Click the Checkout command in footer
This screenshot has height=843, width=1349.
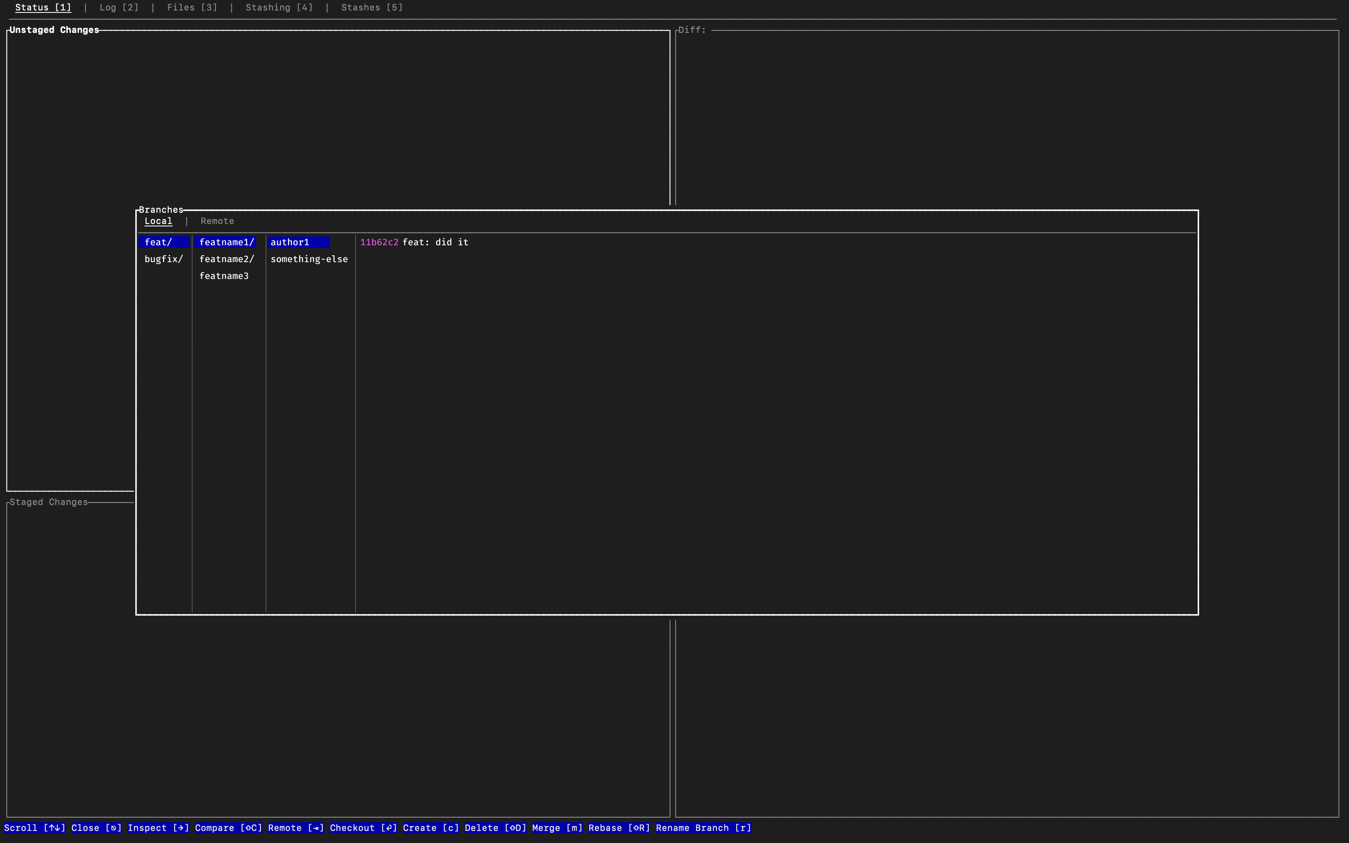click(363, 828)
